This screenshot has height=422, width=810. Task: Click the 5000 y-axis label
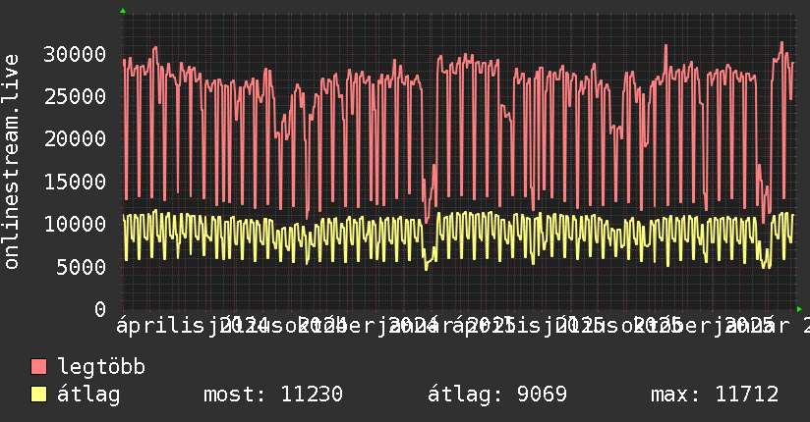pyautogui.click(x=82, y=267)
